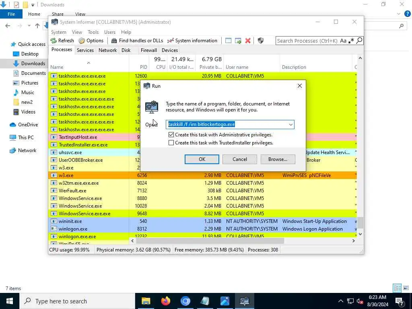
Task: Click the Browse... button
Action: point(278,159)
